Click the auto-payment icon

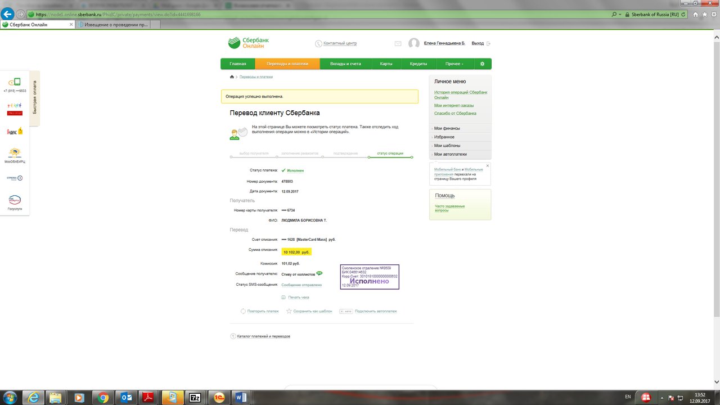(346, 311)
